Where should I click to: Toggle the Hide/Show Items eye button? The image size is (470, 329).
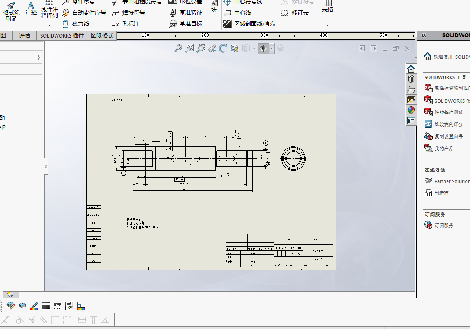tap(263, 48)
